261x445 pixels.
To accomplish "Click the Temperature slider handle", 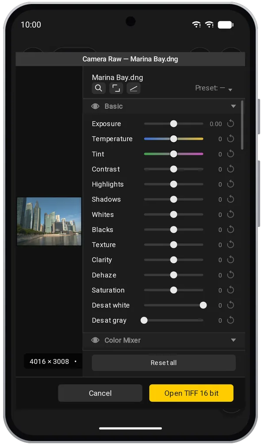I will [174, 139].
